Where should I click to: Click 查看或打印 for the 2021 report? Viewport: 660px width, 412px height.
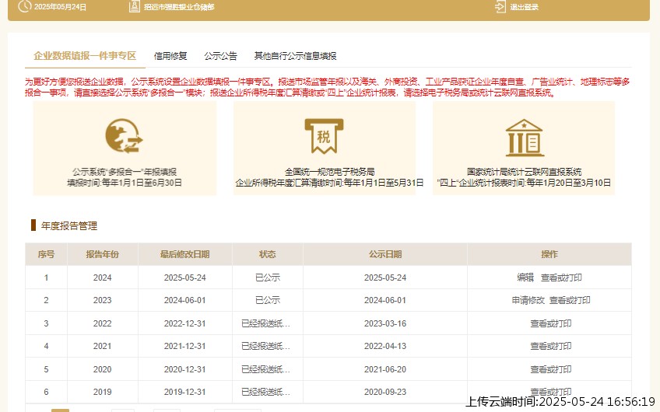tap(550, 346)
